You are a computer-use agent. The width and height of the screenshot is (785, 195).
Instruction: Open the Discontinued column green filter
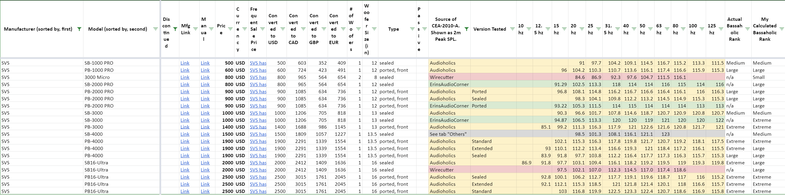pyautogui.click(x=175, y=29)
